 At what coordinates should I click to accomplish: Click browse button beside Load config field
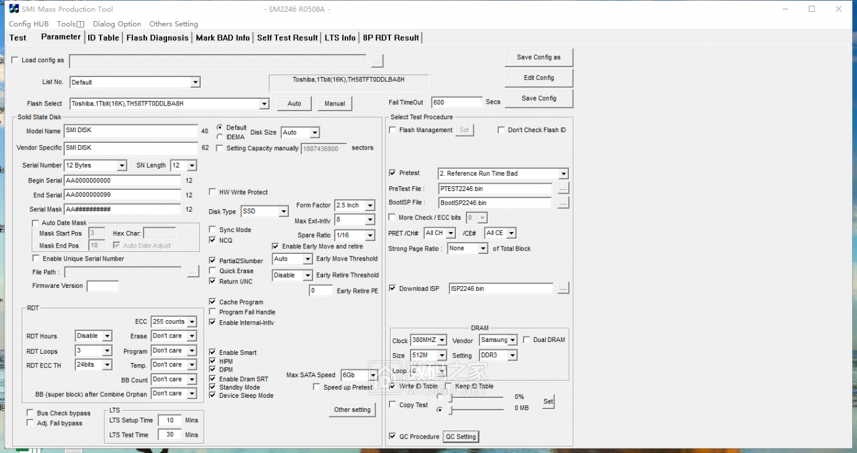(377, 61)
